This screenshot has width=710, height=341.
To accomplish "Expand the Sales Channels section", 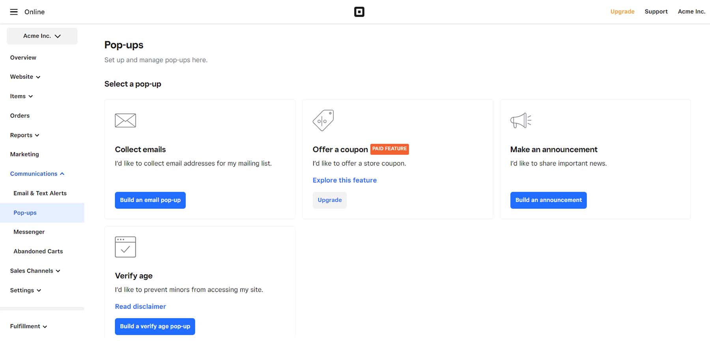I will pyautogui.click(x=35, y=271).
